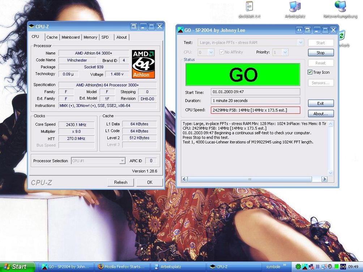Click OK in CPU-Z
The width and height of the screenshot is (363, 272).
coord(150,182)
